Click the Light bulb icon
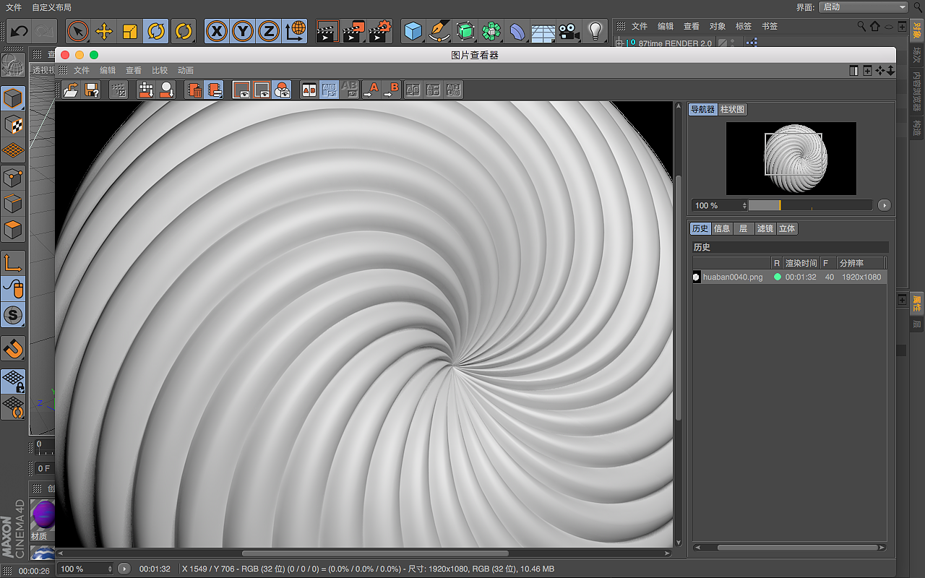The width and height of the screenshot is (925, 578). [x=595, y=31]
